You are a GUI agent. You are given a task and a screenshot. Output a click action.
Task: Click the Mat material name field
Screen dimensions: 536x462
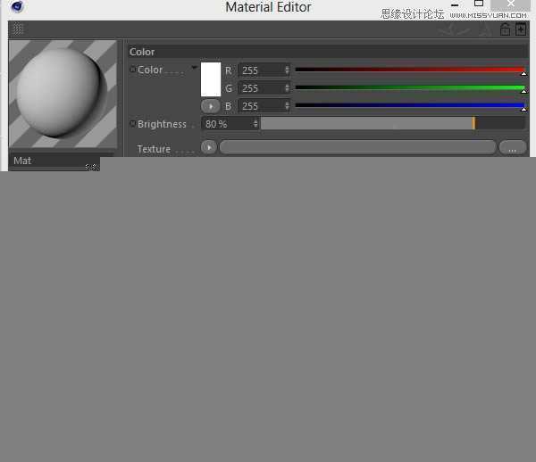[x=54, y=161]
